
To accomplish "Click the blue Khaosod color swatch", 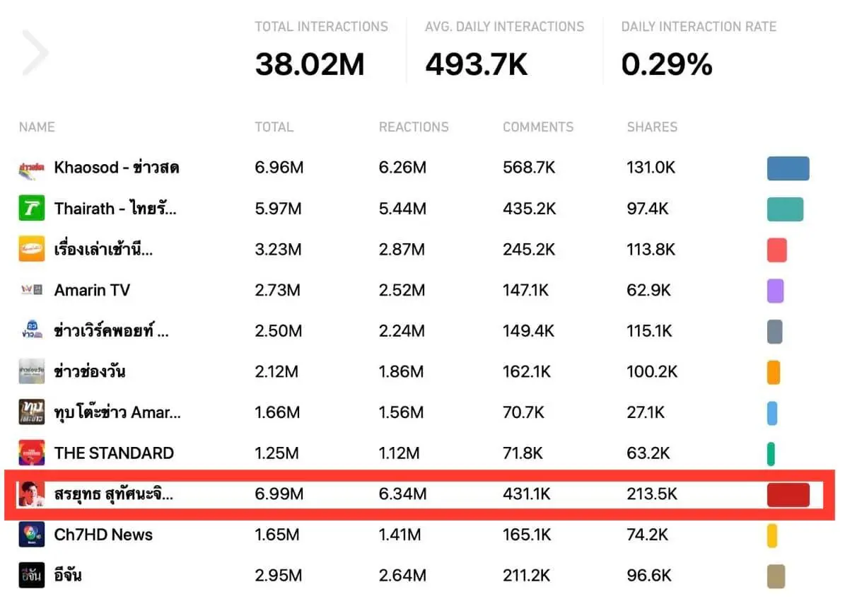I will click(x=788, y=169).
